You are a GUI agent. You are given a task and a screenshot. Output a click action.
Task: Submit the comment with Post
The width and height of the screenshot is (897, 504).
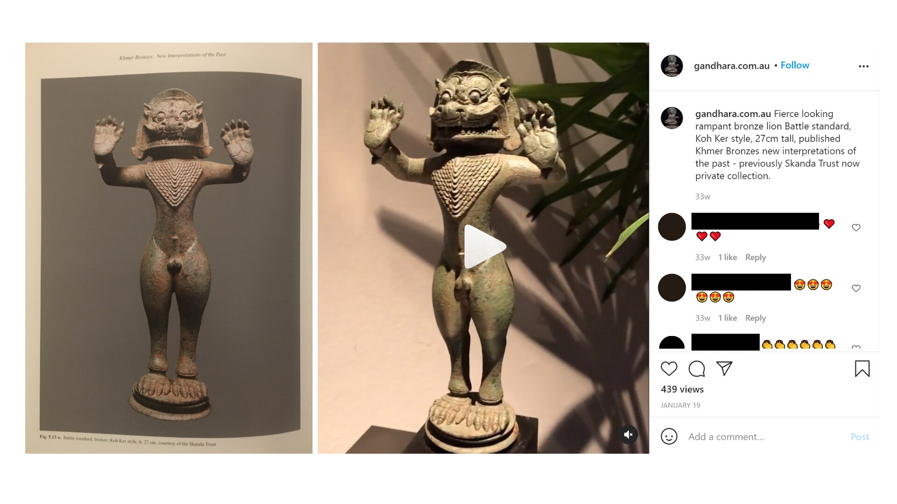click(x=860, y=437)
